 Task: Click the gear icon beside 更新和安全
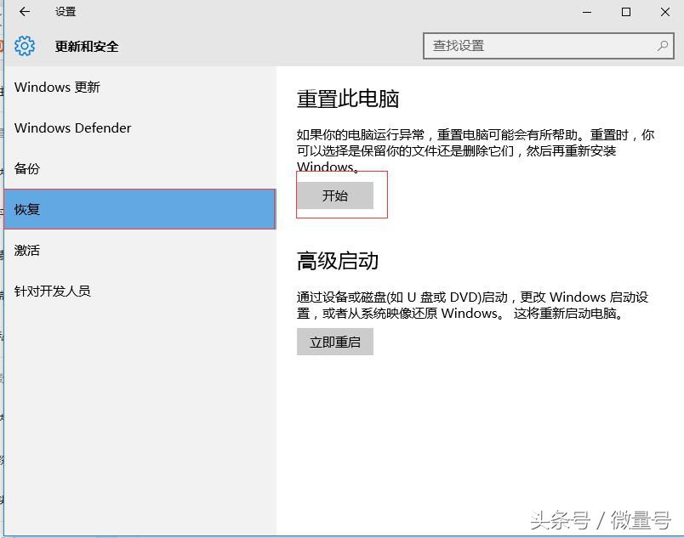coord(25,46)
